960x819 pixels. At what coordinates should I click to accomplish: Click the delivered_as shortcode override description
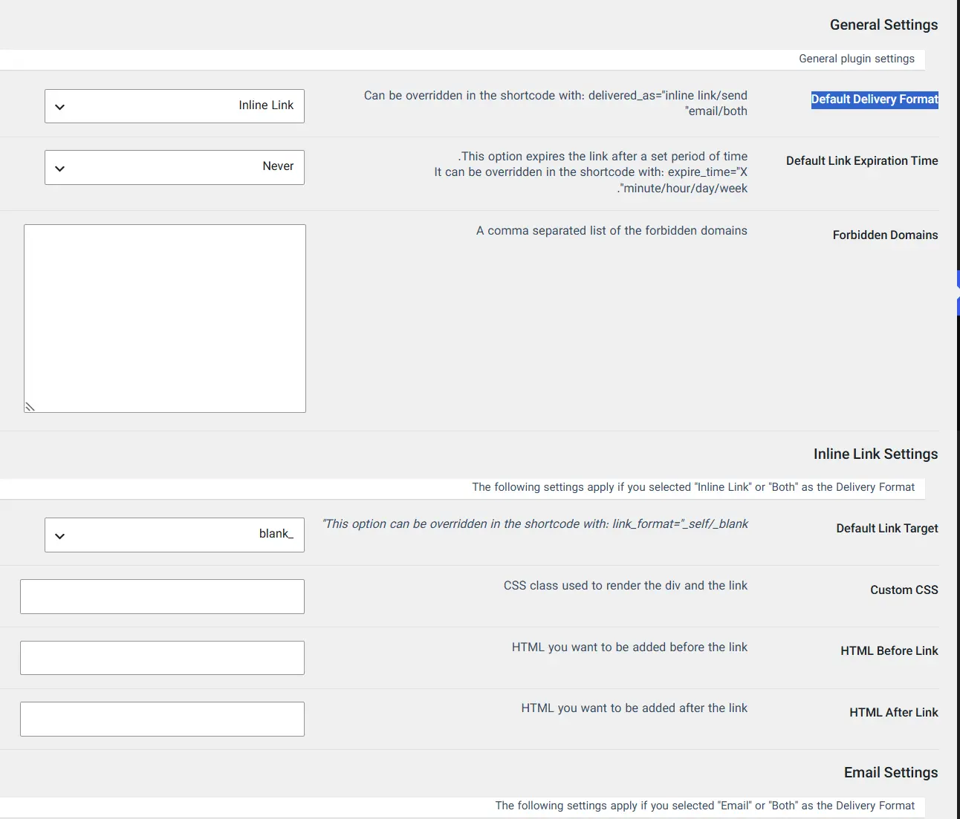point(556,103)
